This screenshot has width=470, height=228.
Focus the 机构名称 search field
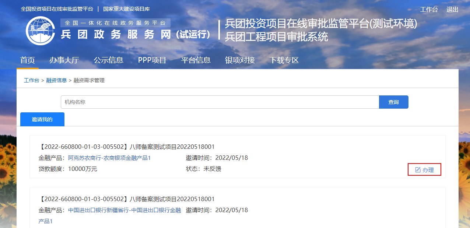pyautogui.click(x=220, y=102)
